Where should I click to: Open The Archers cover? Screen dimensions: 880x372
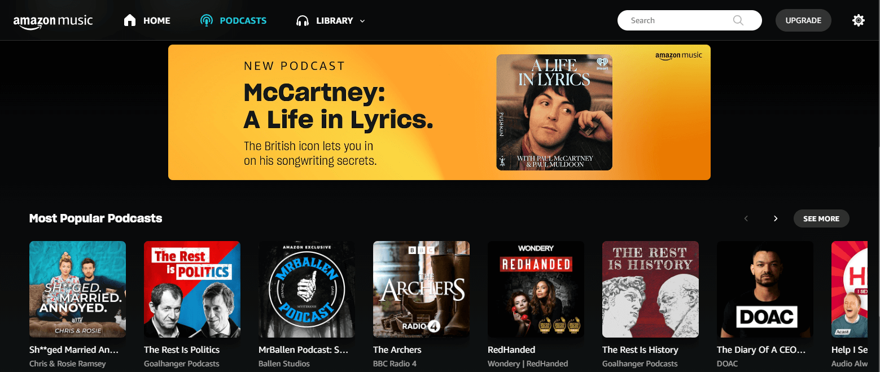(x=421, y=290)
